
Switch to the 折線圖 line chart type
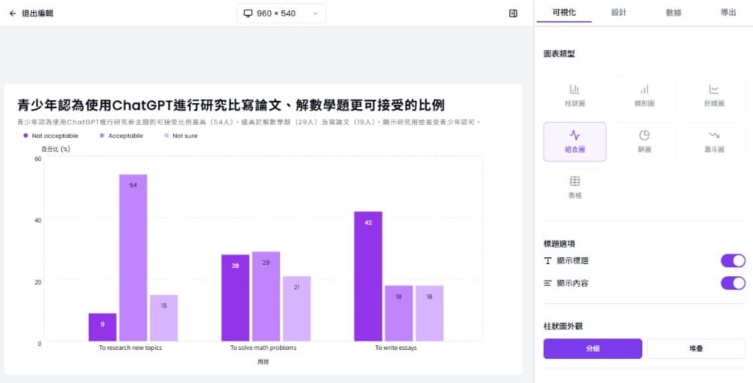click(x=714, y=95)
